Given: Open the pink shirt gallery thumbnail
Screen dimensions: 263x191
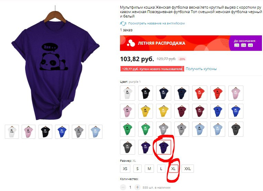Looking at the screenshot, I should click(29, 132).
